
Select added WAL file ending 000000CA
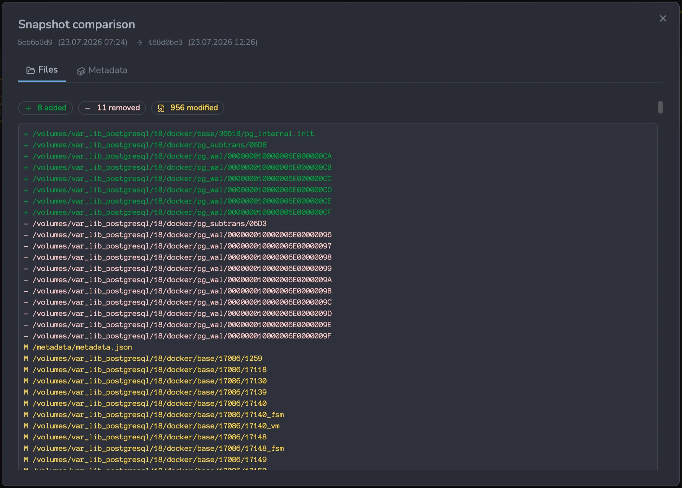(x=178, y=156)
